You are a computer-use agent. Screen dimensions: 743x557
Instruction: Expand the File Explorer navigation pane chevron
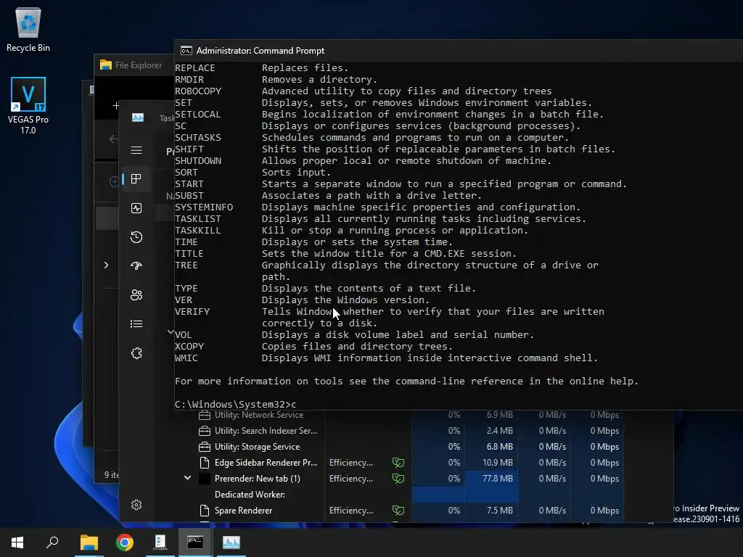tap(106, 265)
